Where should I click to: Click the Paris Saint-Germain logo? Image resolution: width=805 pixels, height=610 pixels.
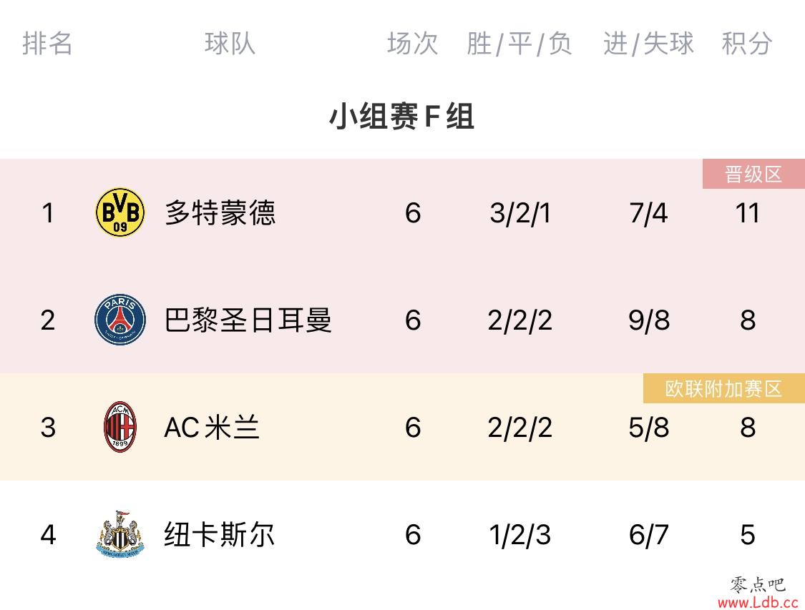(x=120, y=320)
